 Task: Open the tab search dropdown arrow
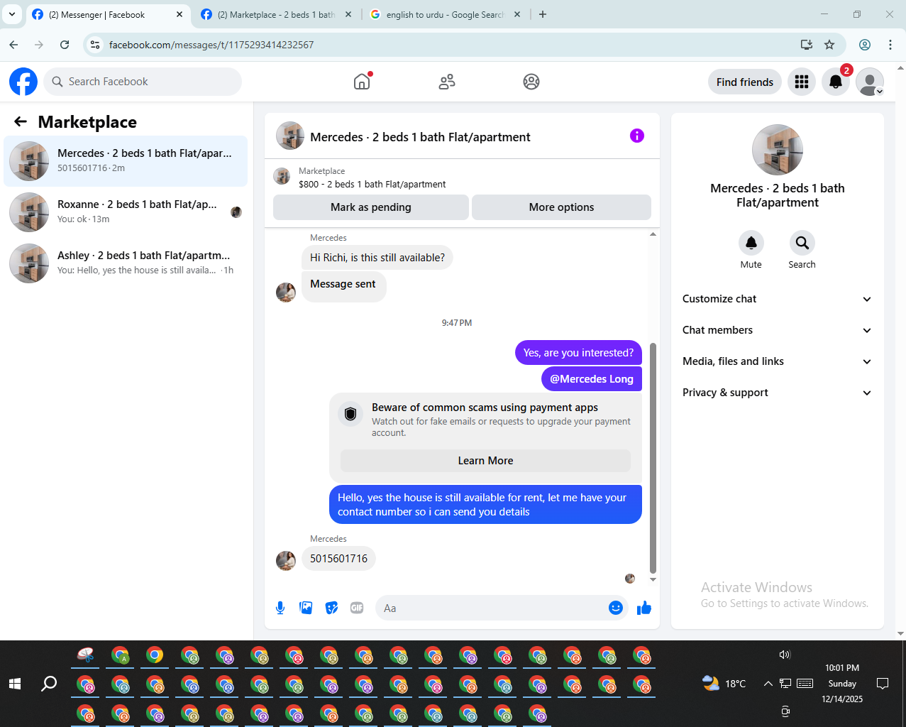pos(12,14)
